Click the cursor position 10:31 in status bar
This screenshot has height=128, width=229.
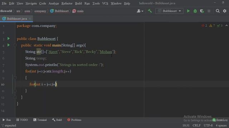tap(186, 126)
